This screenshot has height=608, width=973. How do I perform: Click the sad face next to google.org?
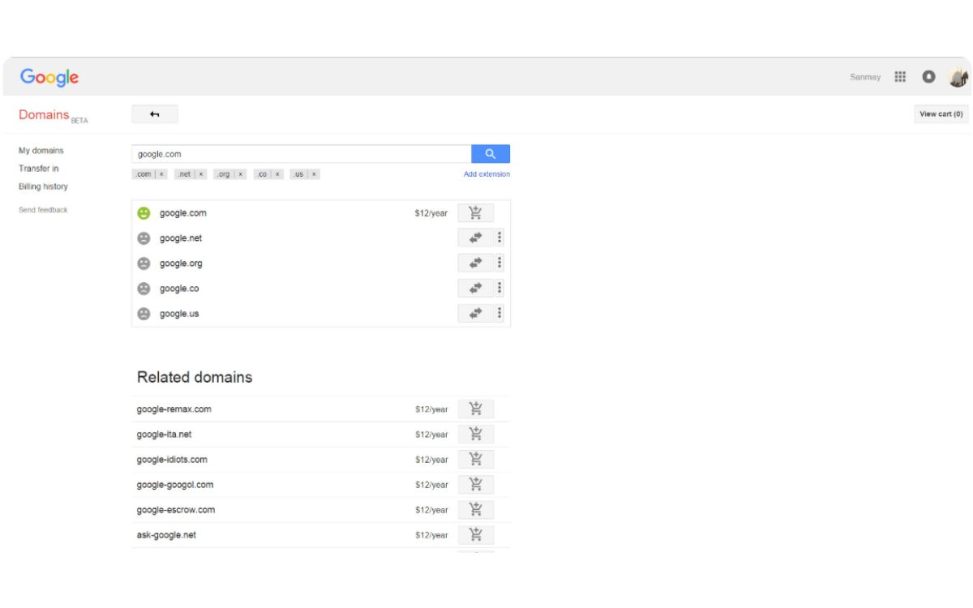(144, 263)
